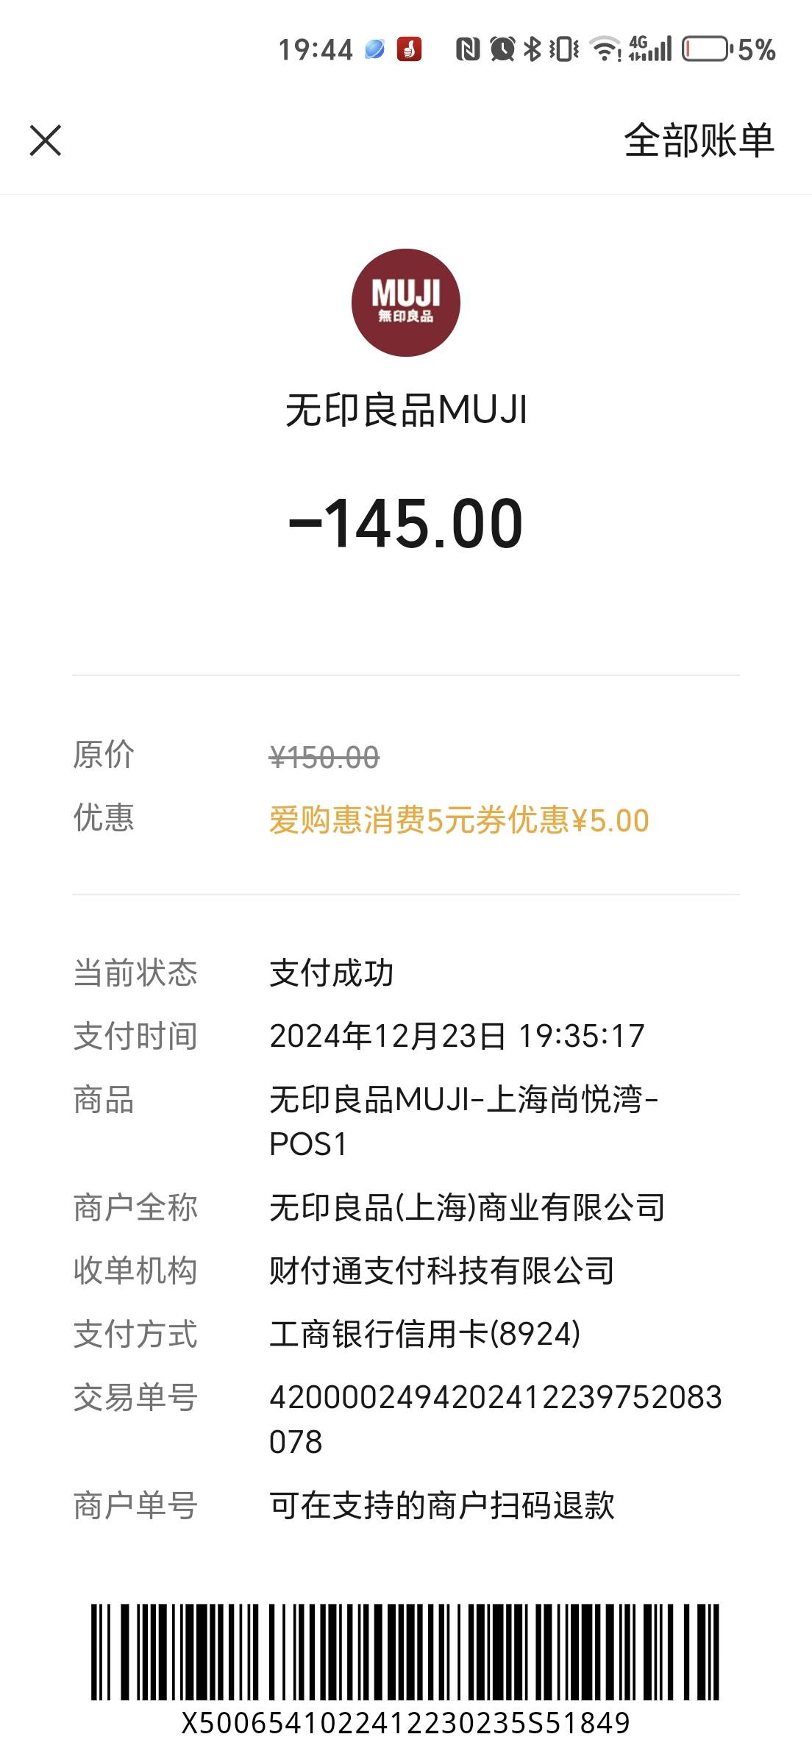Image resolution: width=812 pixels, height=1748 pixels.
Task: Close the payment detail page
Action: (x=46, y=141)
